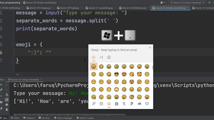
Task: Open the run configuration dropdown
Action: [187, 2]
